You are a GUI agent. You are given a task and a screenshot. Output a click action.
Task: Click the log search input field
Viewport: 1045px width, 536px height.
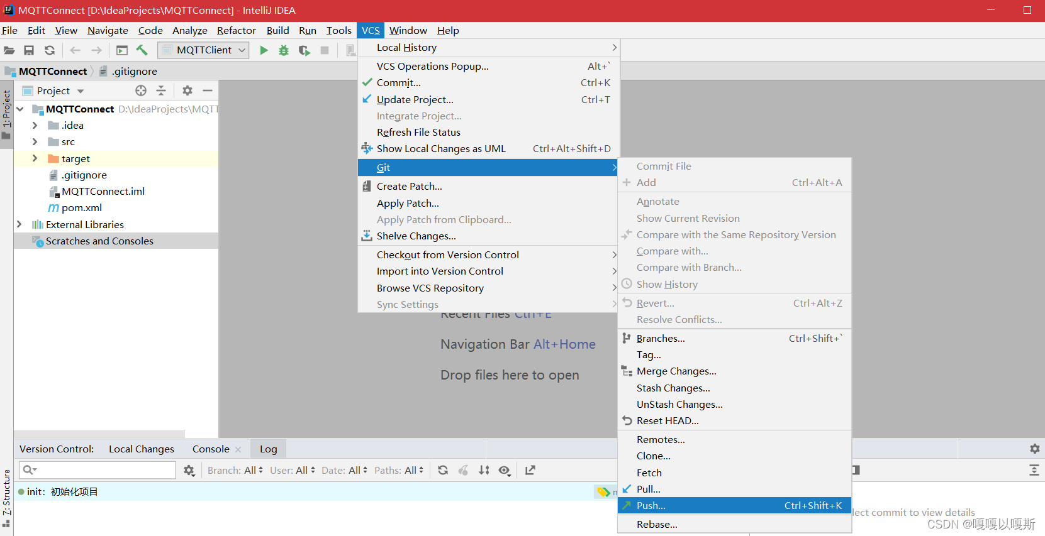[x=98, y=470]
